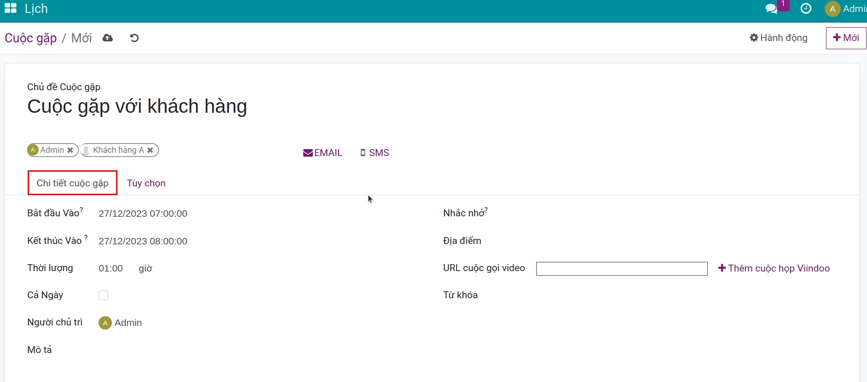Remove Admin attendee tag
867x382 pixels.
click(x=70, y=150)
